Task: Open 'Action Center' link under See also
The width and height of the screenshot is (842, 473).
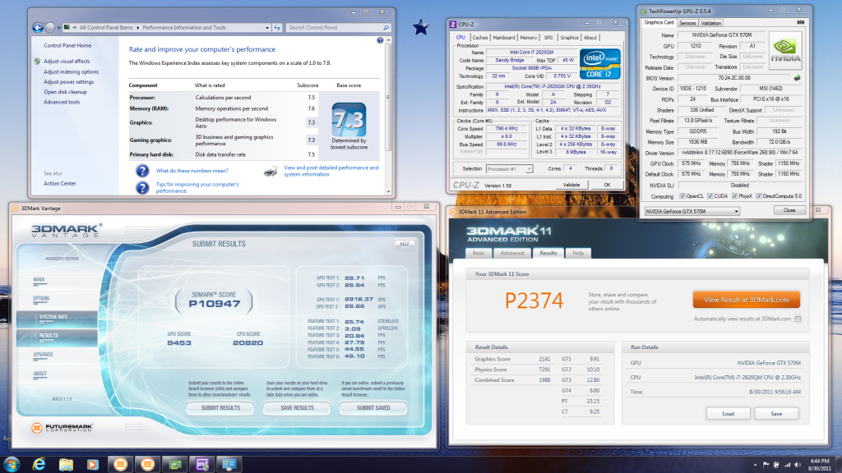Action: (x=59, y=184)
